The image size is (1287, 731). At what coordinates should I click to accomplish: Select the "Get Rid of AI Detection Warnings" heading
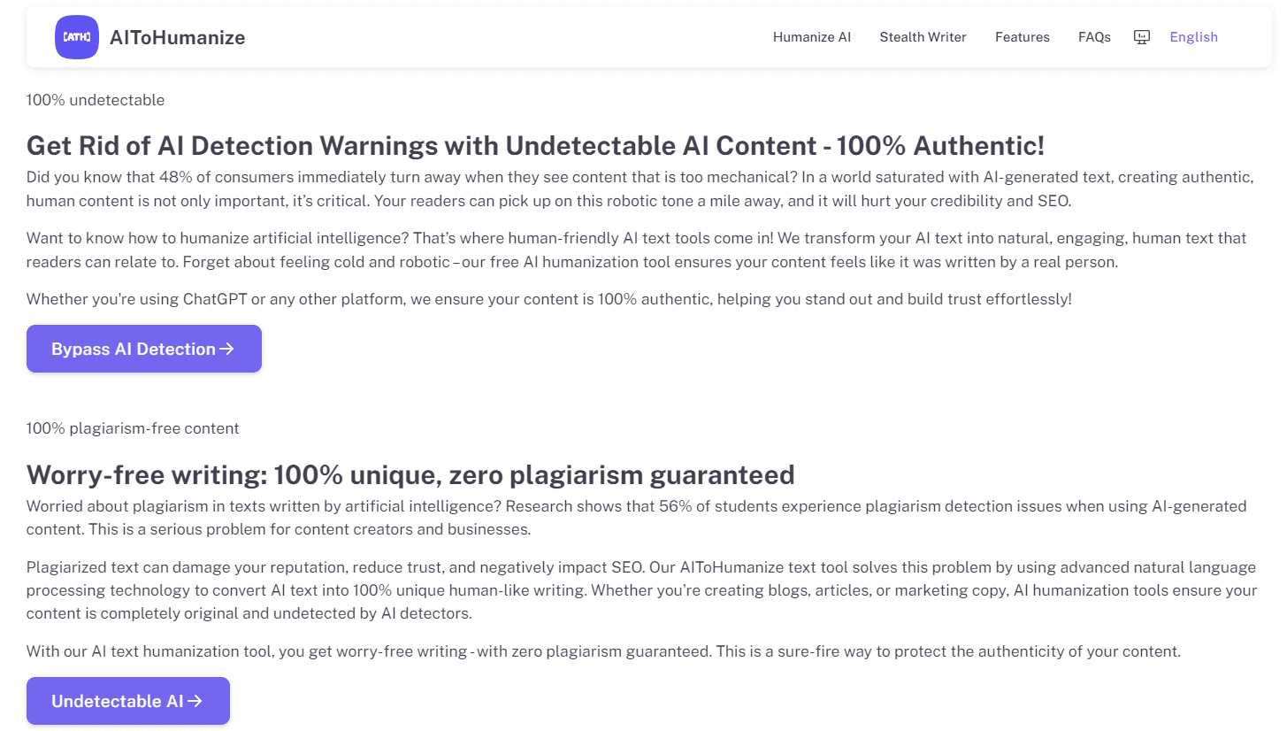(534, 145)
